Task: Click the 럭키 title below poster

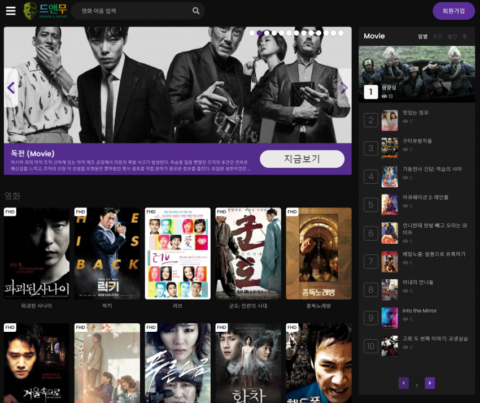Action: tap(107, 306)
